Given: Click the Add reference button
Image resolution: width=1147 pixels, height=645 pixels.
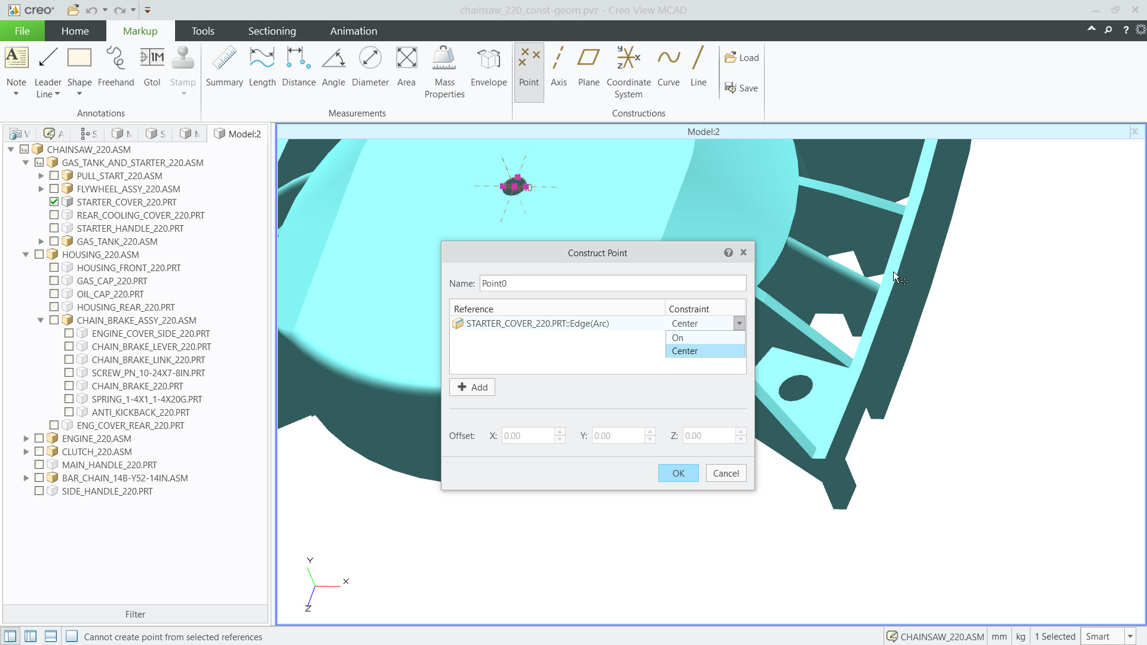Looking at the screenshot, I should click(x=472, y=387).
